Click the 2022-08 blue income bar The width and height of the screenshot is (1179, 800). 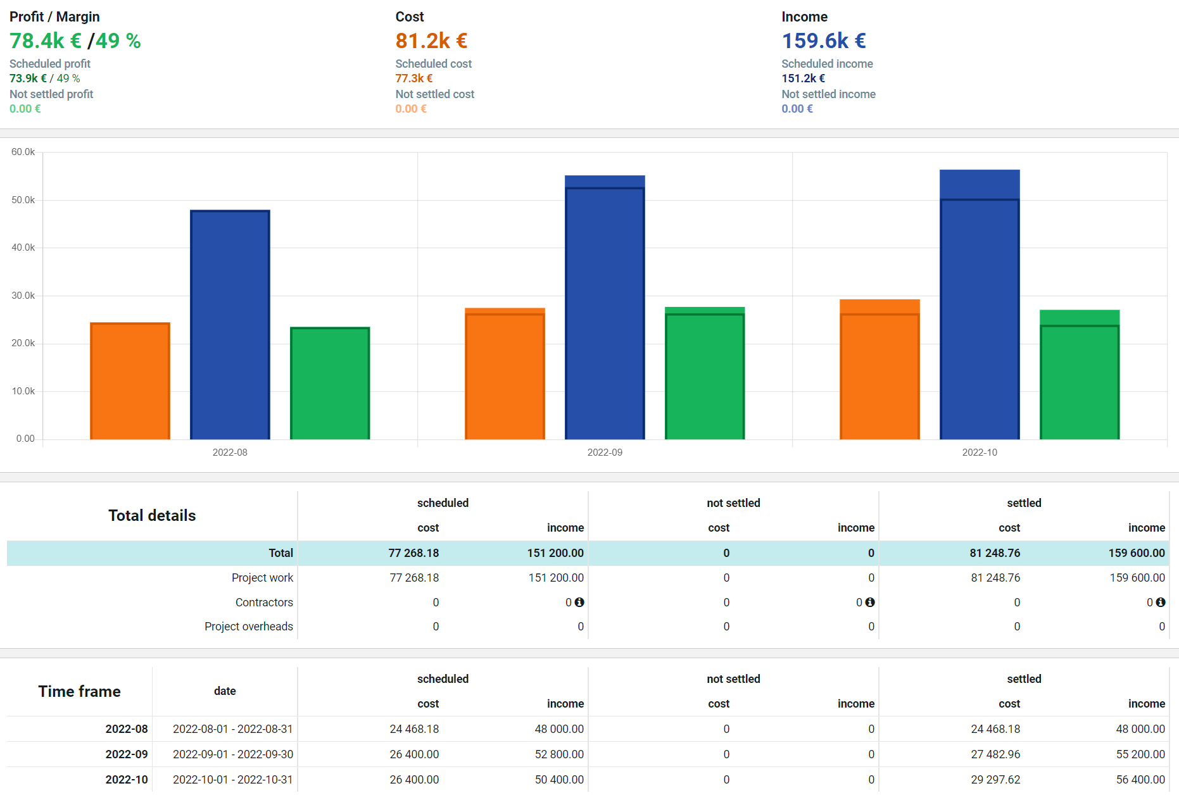click(x=230, y=324)
